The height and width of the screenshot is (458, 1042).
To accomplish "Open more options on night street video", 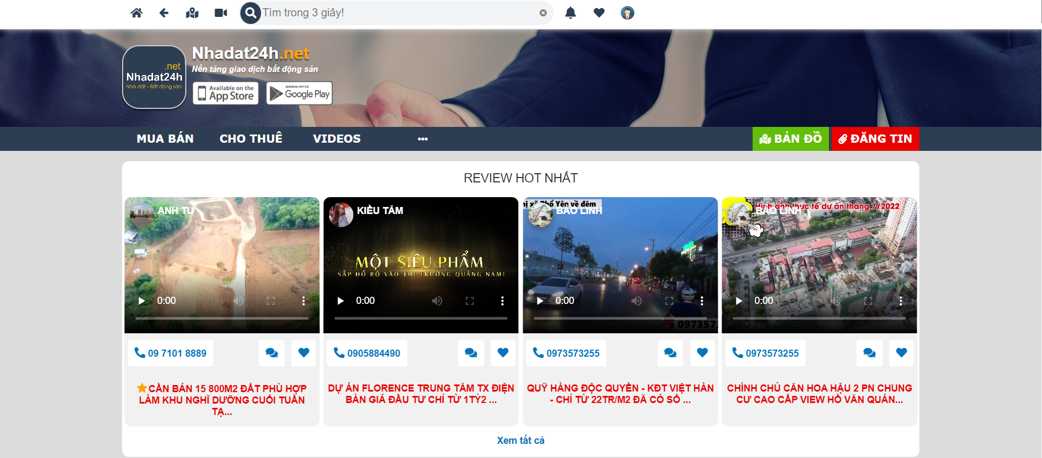I will pyautogui.click(x=702, y=301).
